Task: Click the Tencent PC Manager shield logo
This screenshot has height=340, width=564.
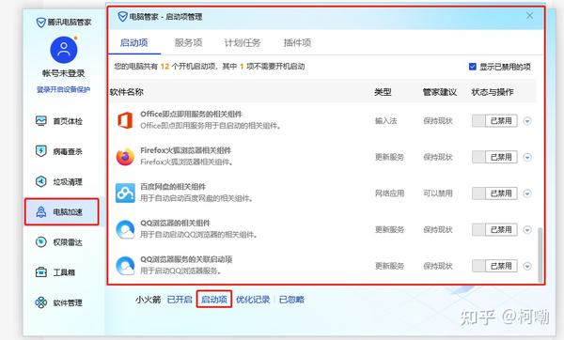Action: 41,23
